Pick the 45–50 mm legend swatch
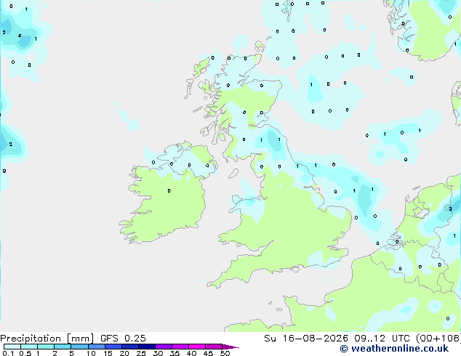Screen dimensions: 461x356 click(214, 347)
